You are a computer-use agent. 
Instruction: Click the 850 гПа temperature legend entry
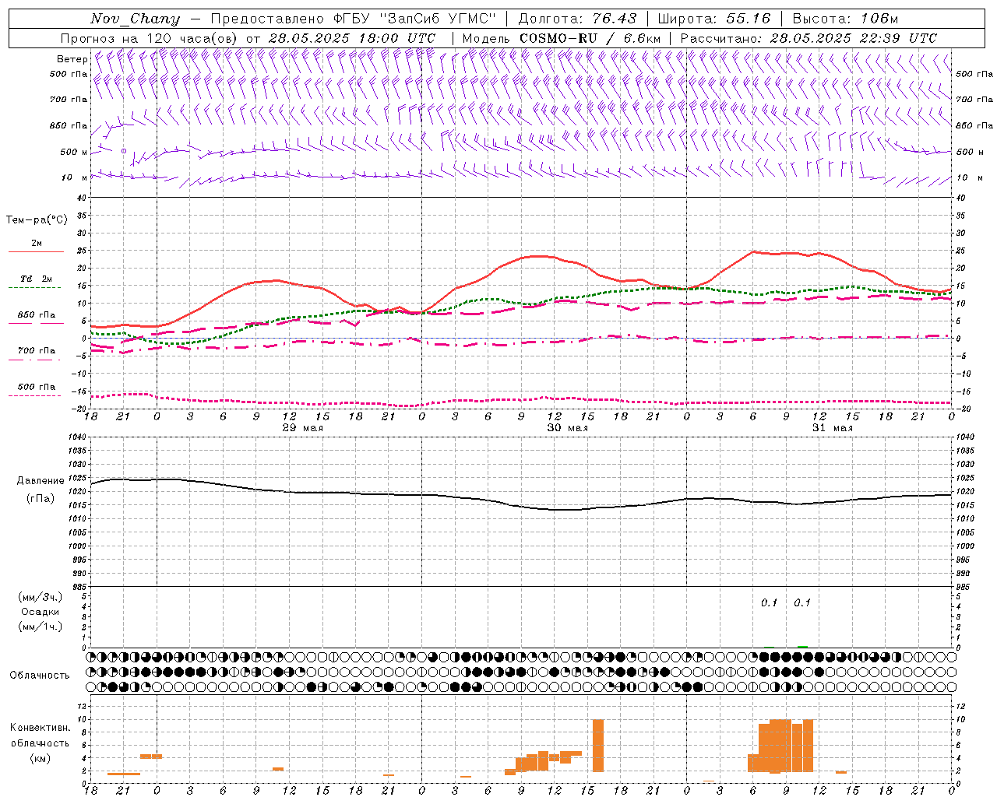[36, 315]
